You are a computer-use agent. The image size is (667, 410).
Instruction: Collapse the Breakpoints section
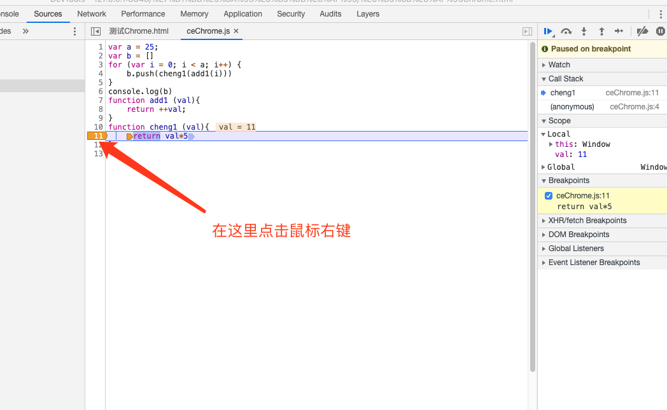tap(544, 181)
